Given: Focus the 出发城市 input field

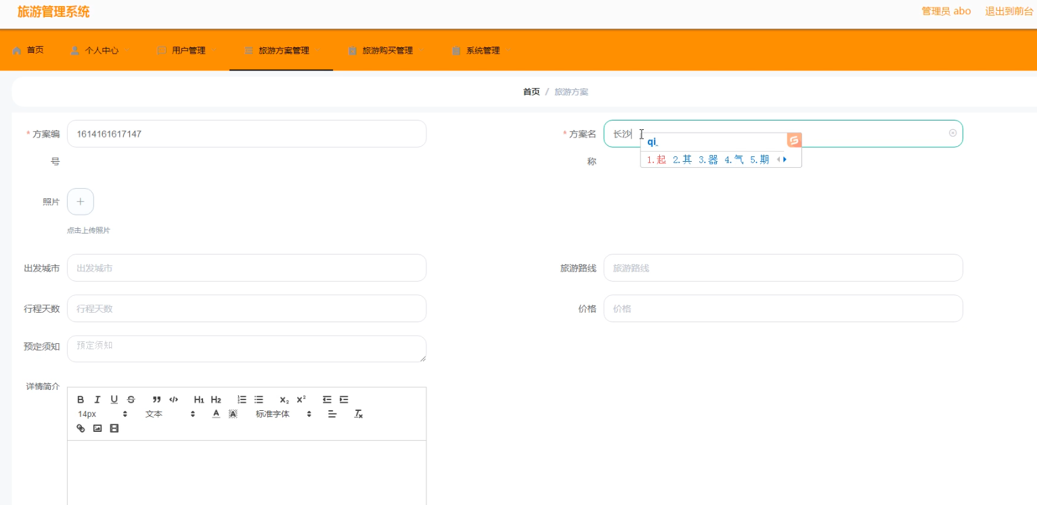Looking at the screenshot, I should 246,268.
